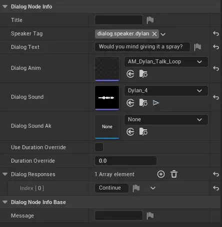Image resolution: width=222 pixels, height=227 pixels.
Task: Collapse the Dialog Responses array
Action: click(5, 174)
